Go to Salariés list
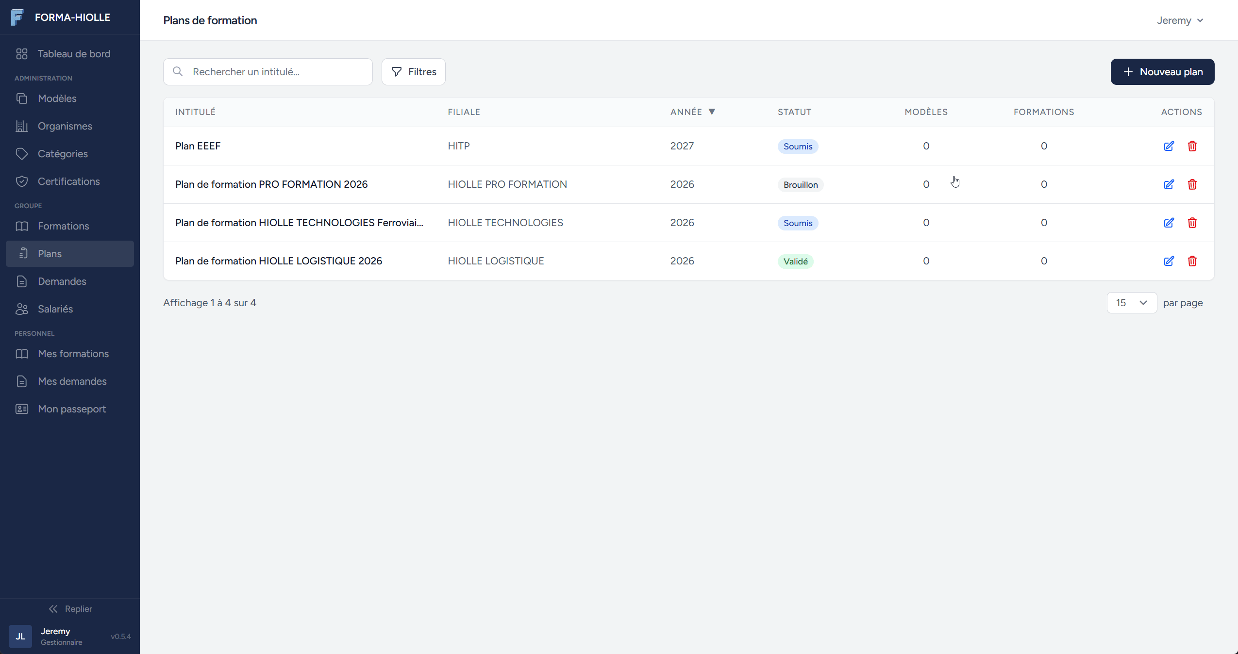Image resolution: width=1238 pixels, height=654 pixels. (70, 309)
